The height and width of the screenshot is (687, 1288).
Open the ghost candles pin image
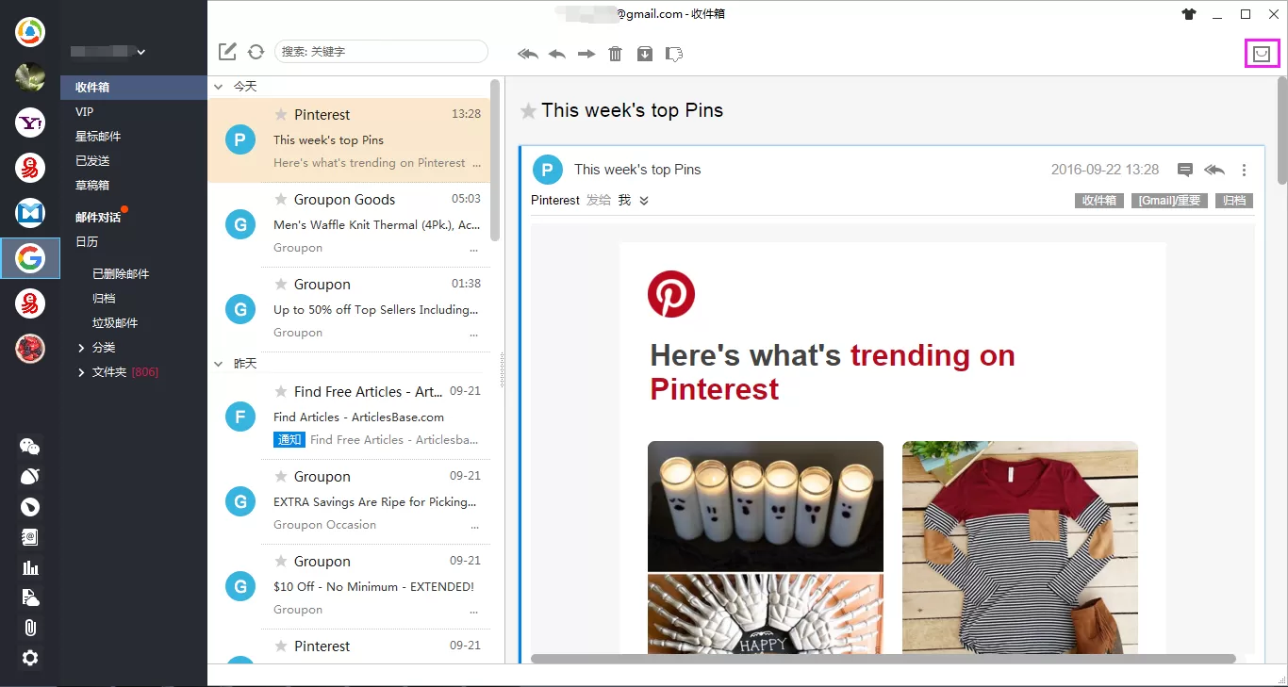coord(766,506)
